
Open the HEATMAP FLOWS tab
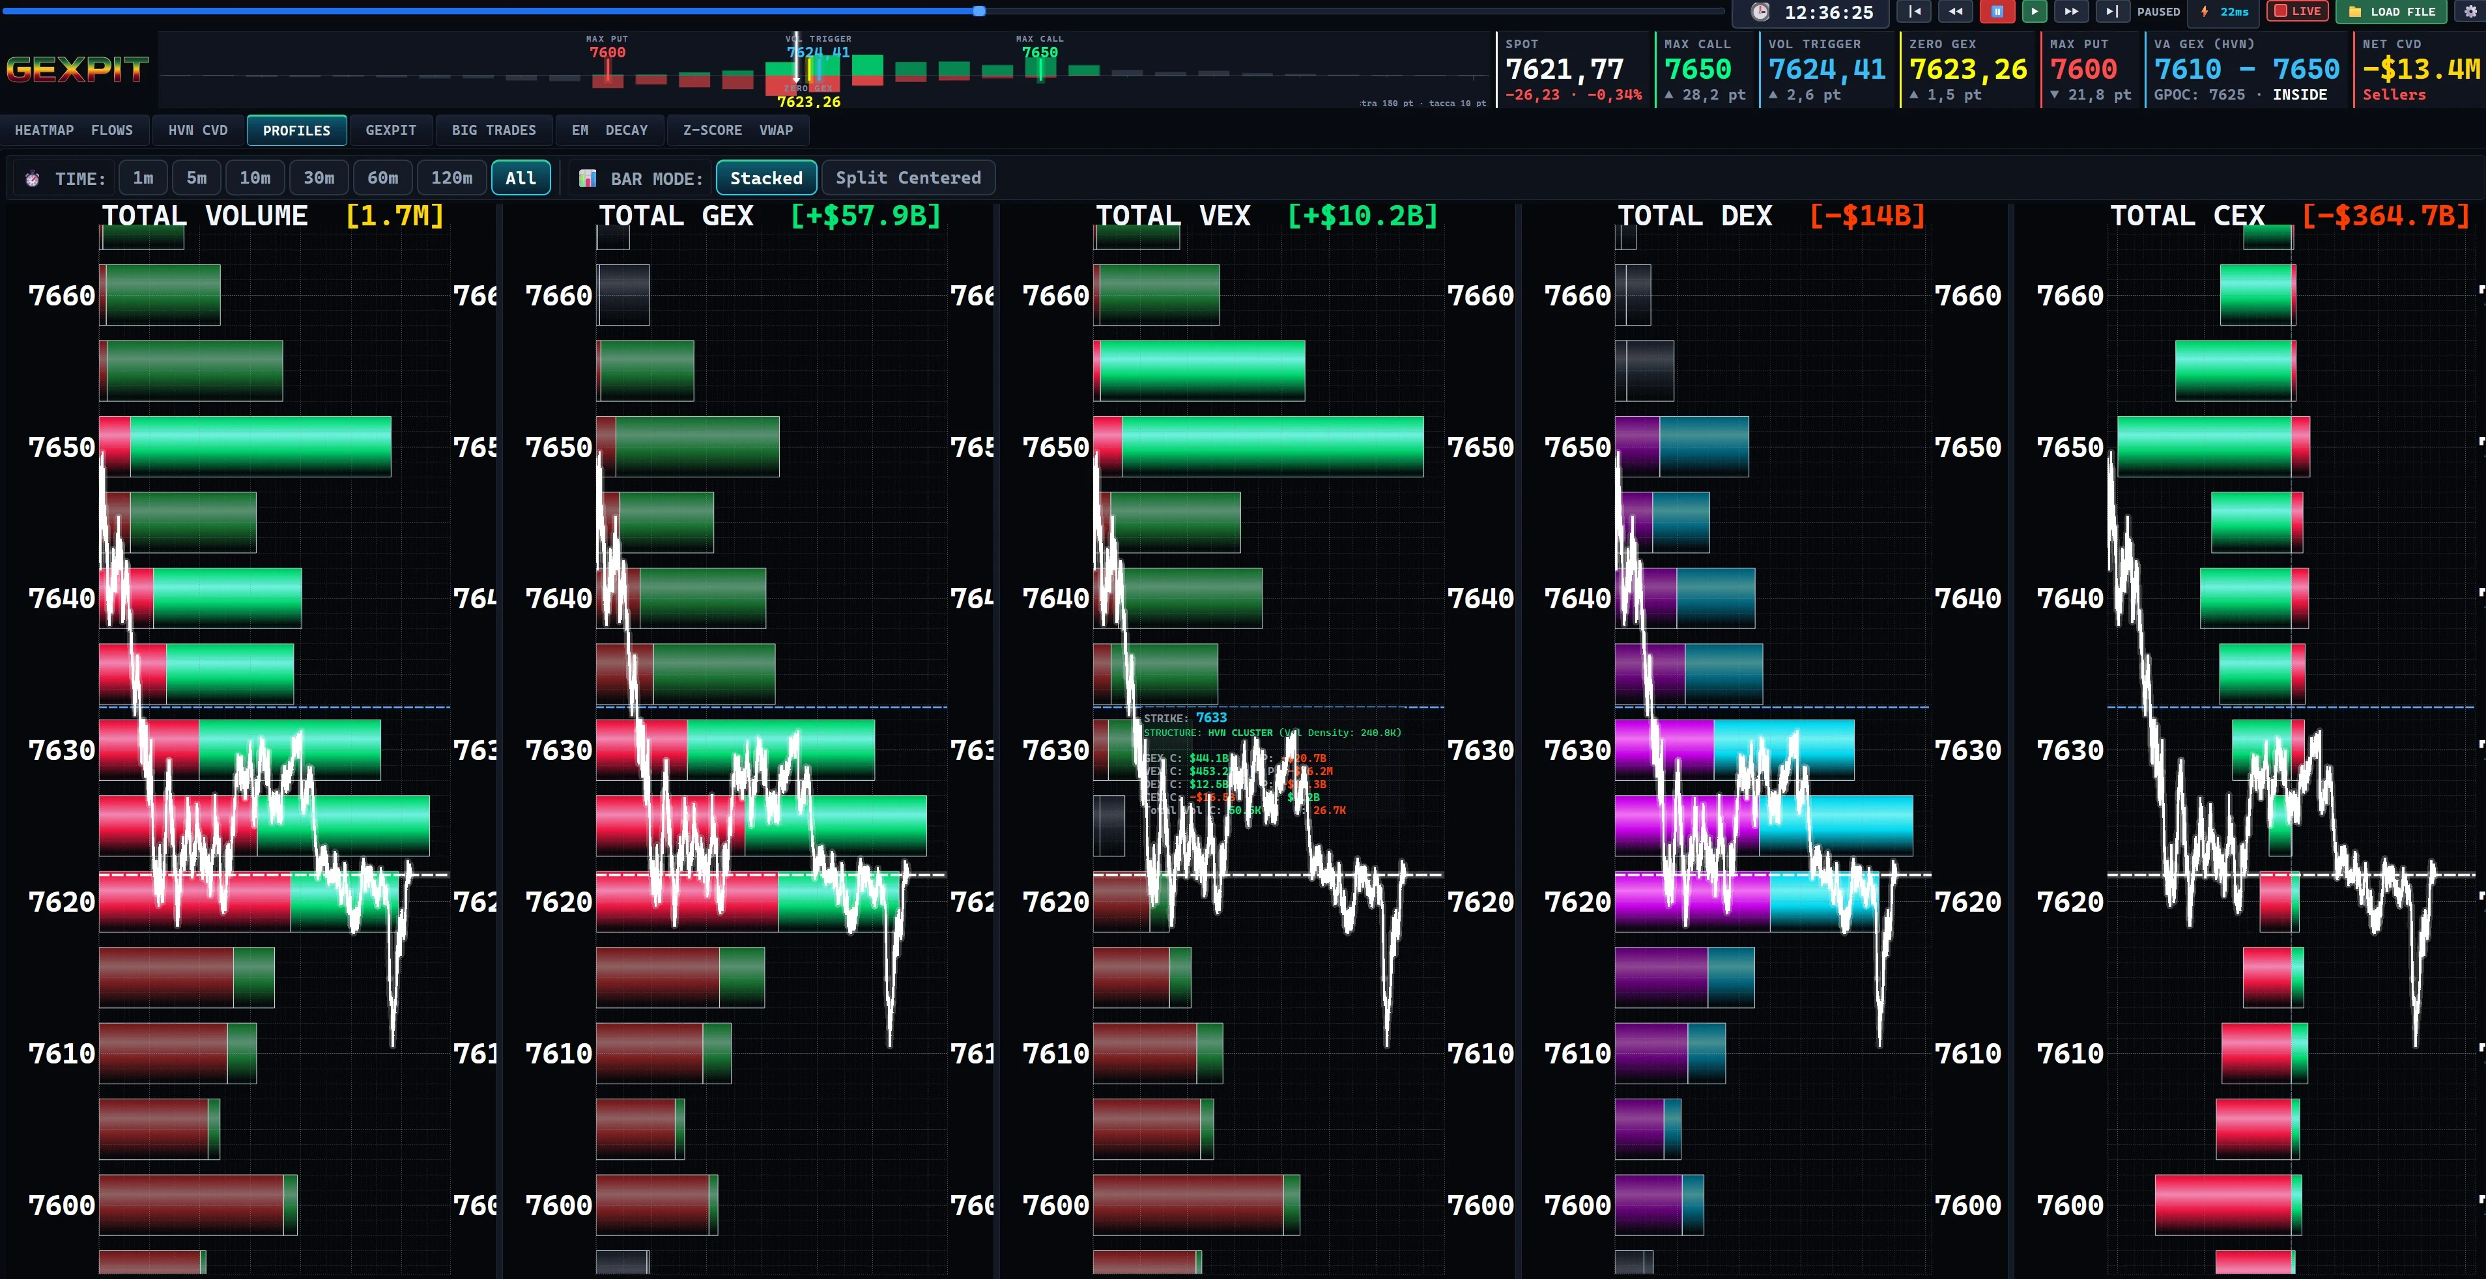[74, 130]
